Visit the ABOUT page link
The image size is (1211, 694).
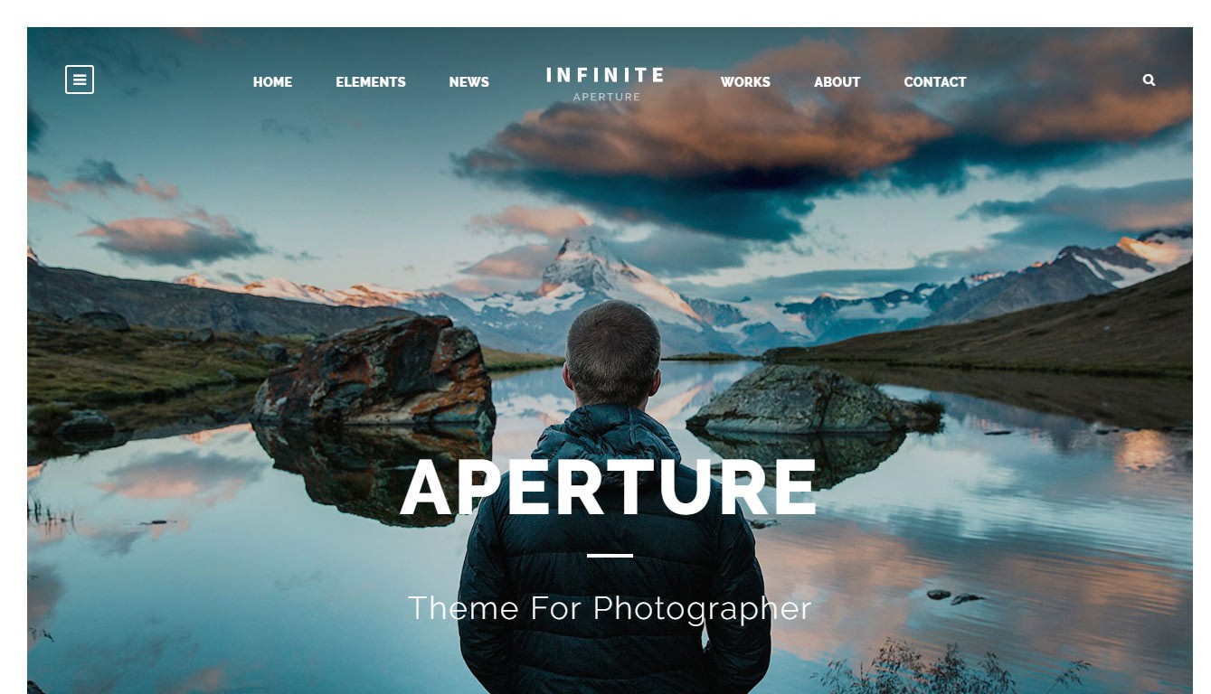point(837,82)
